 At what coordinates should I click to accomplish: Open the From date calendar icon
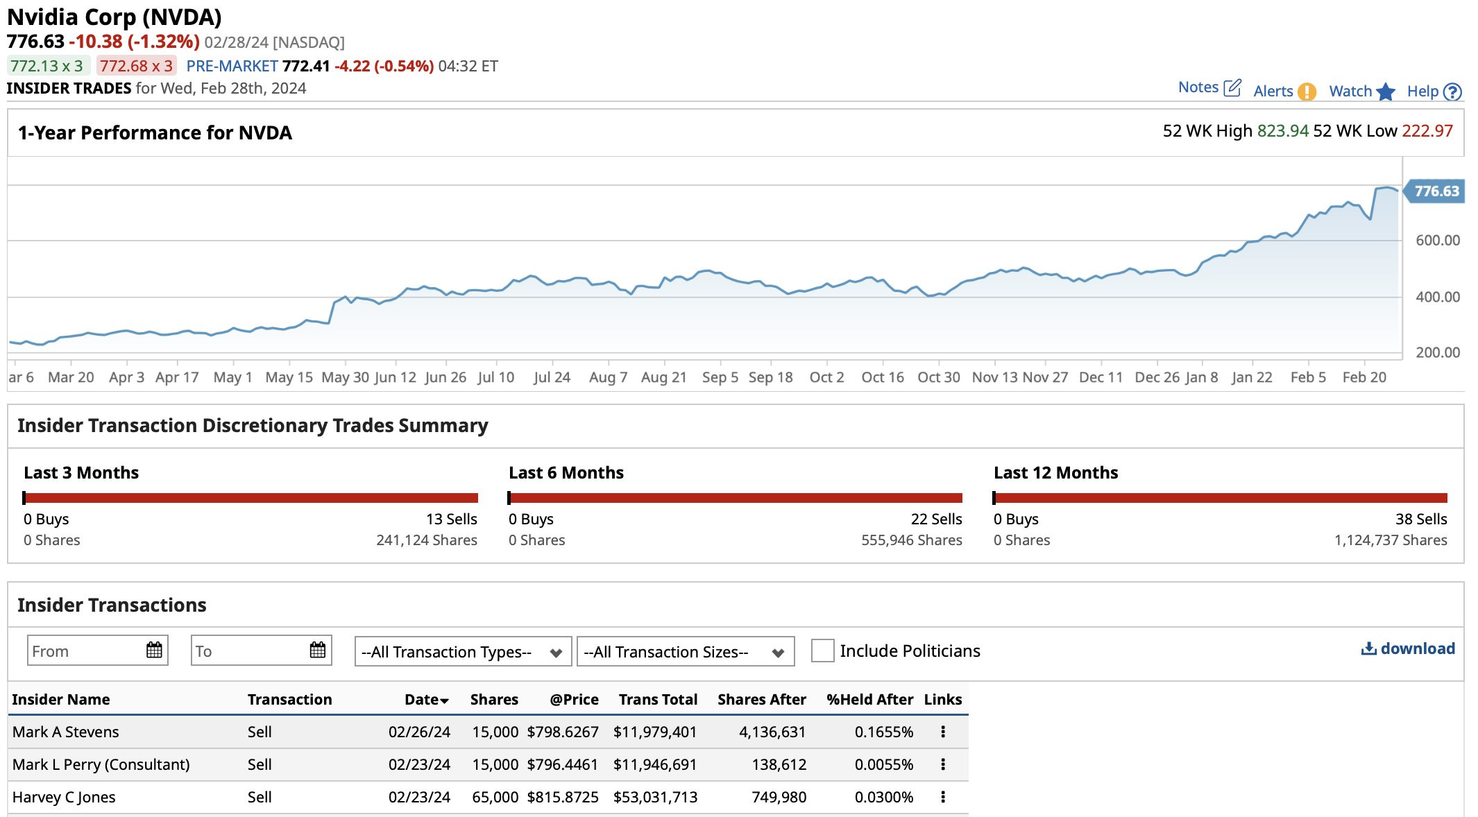(154, 651)
